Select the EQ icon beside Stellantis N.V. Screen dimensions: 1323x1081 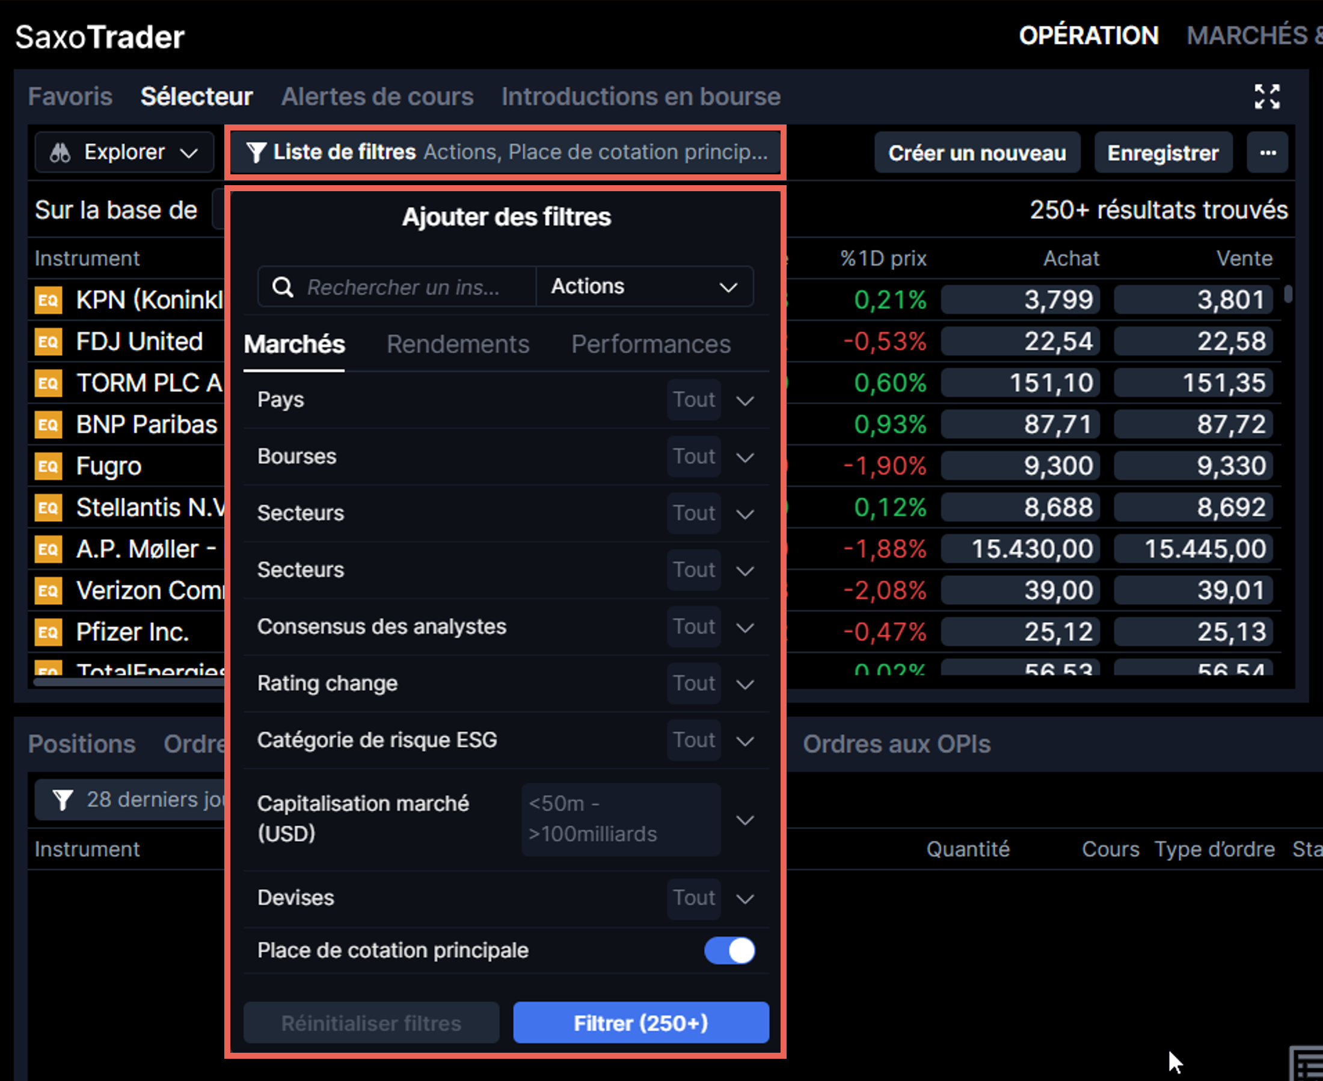coord(48,507)
